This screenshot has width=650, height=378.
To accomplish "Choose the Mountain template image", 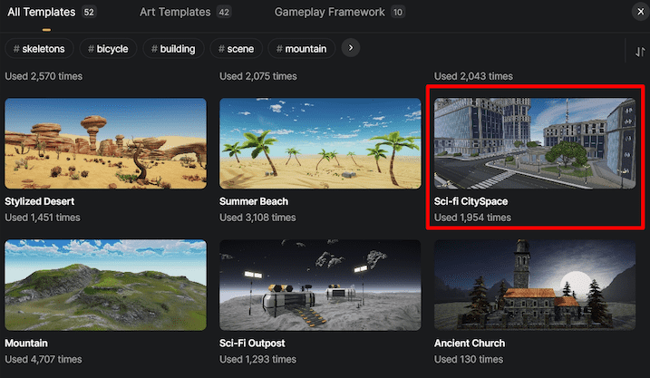I will click(x=105, y=285).
